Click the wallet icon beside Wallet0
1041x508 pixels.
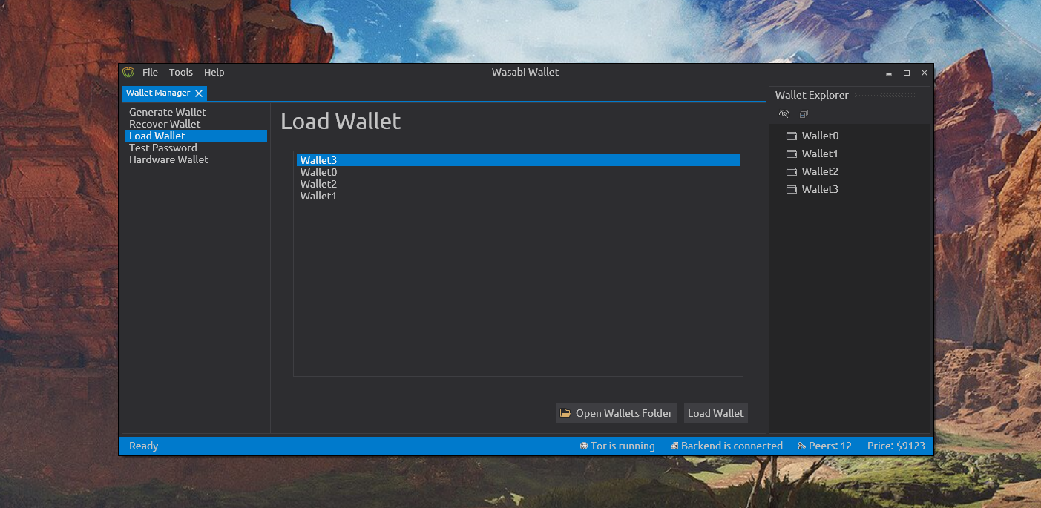[791, 136]
